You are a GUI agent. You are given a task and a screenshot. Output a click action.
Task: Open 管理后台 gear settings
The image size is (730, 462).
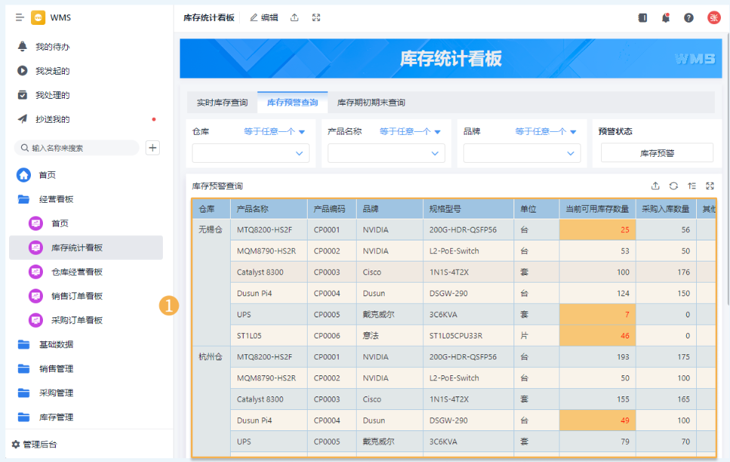(34, 445)
